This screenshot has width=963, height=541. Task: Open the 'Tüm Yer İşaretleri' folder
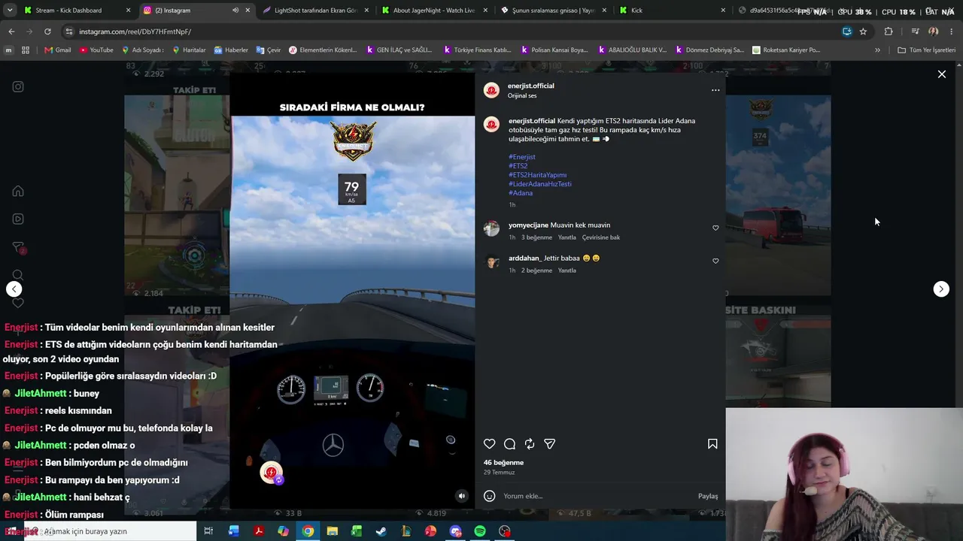(926, 50)
